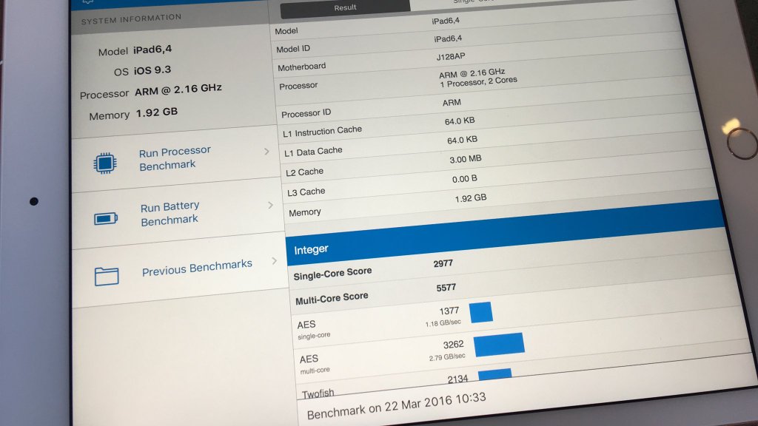Expand chevron beside Previous Benchmarks
Image resolution: width=758 pixels, height=426 pixels.
point(275,260)
